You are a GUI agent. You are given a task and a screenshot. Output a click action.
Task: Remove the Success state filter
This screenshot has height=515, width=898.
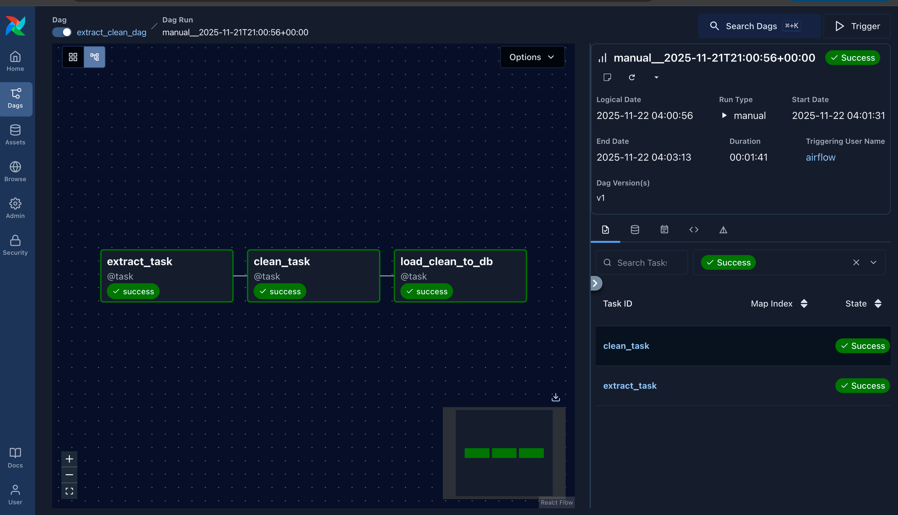pyautogui.click(x=856, y=262)
